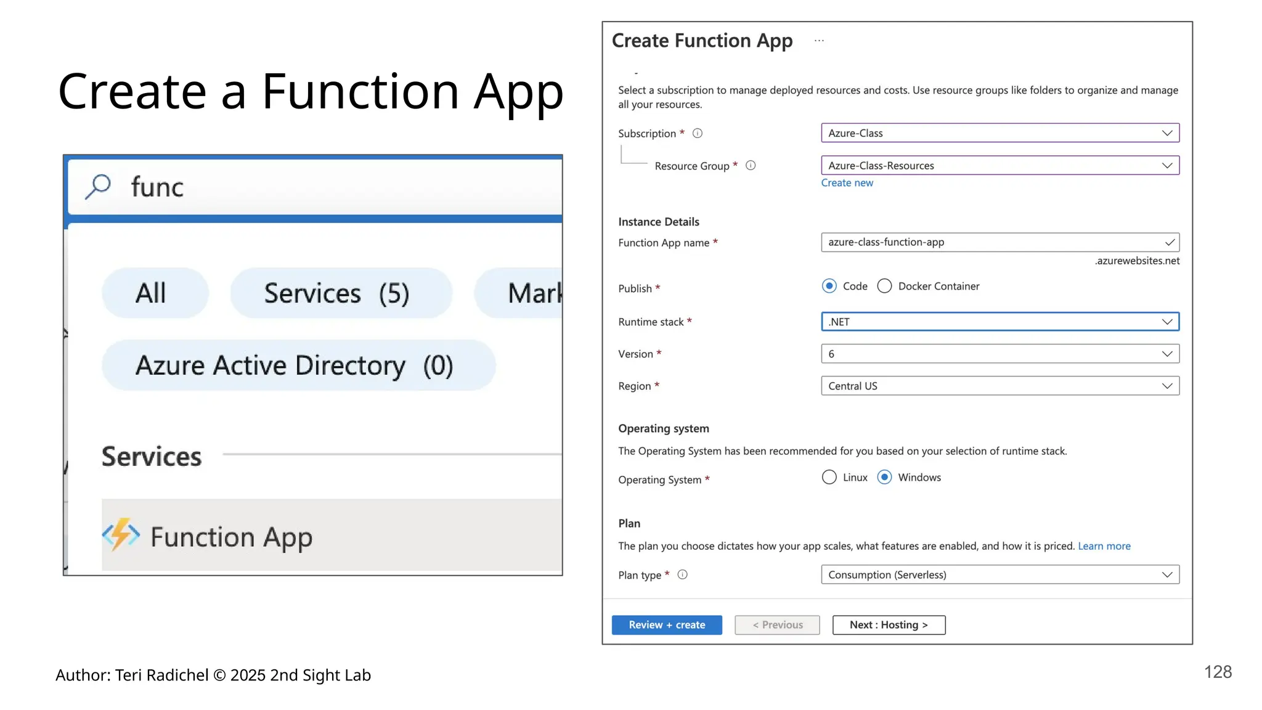Click the Services heading in search results
This screenshot has width=1262, height=710.
[x=152, y=457]
